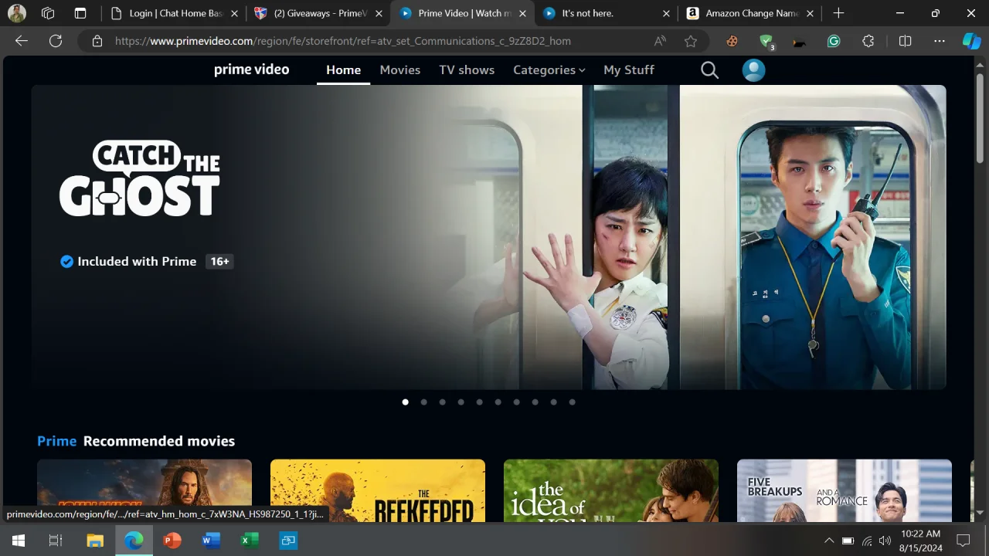Open the green shield extension icon

coord(766,42)
